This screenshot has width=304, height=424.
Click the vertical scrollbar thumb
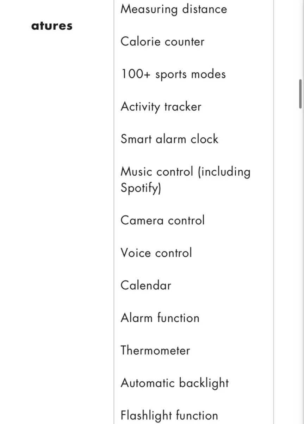(300, 94)
